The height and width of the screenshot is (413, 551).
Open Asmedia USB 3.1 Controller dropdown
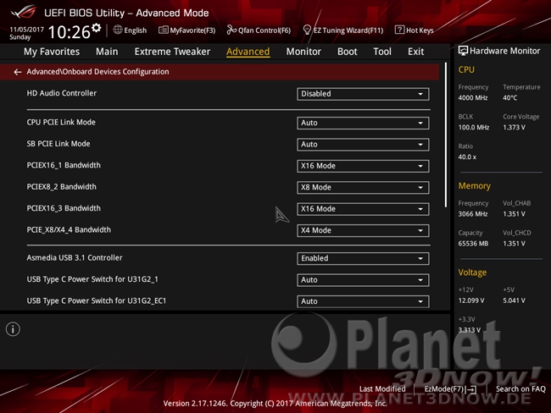point(363,259)
